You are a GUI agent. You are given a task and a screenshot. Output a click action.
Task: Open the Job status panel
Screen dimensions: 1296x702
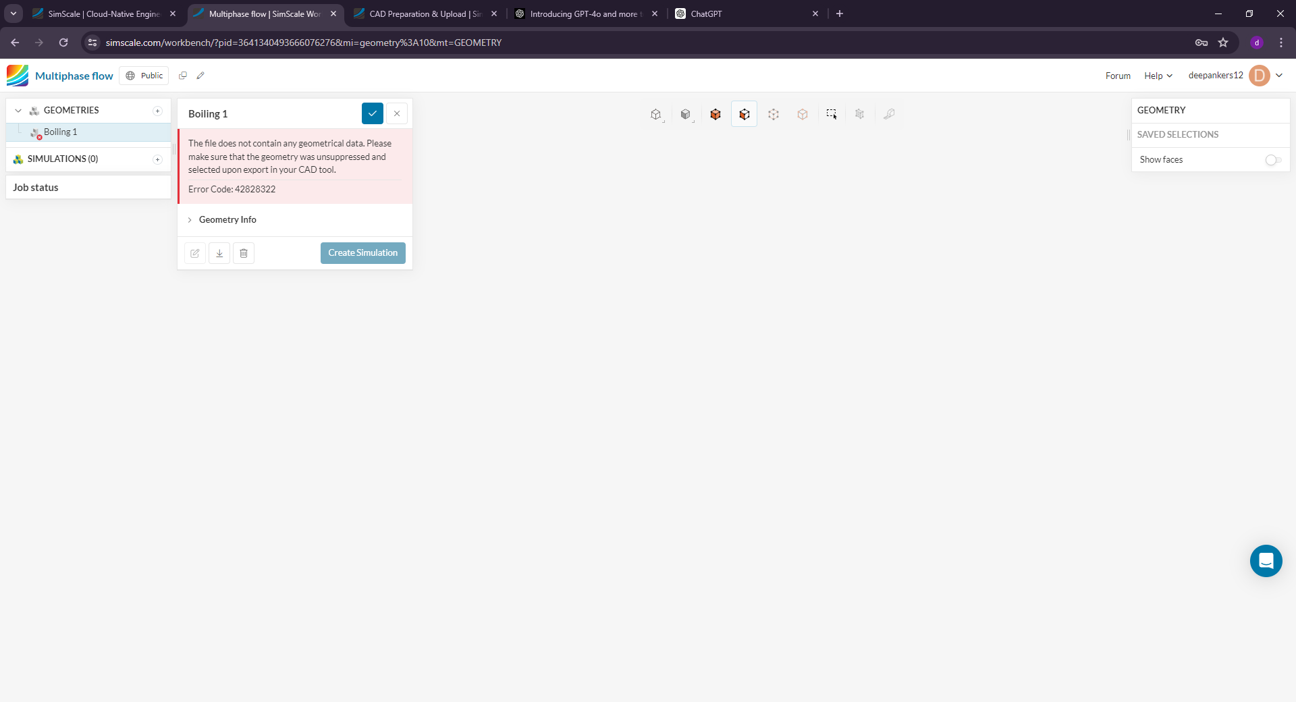point(88,188)
